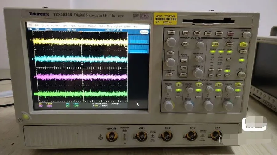The image size is (277, 155).
Task: Toggle the CH 2 channel button
Action: click(x=199, y=85)
